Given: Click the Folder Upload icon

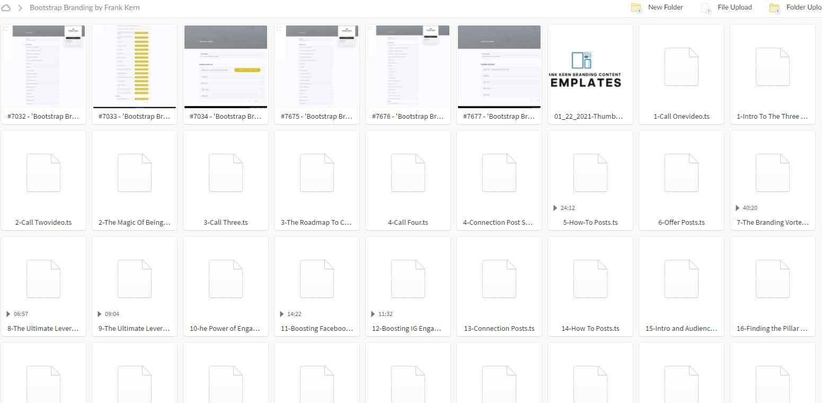Looking at the screenshot, I should pyautogui.click(x=775, y=7).
